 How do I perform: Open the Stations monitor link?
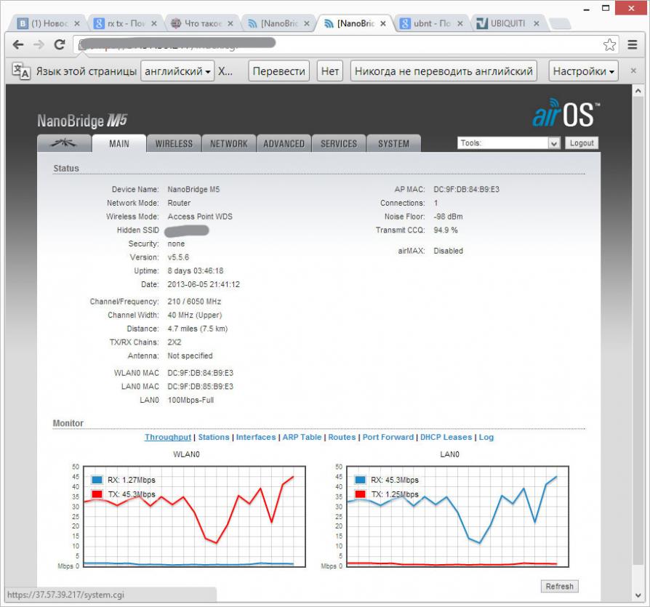(x=214, y=438)
